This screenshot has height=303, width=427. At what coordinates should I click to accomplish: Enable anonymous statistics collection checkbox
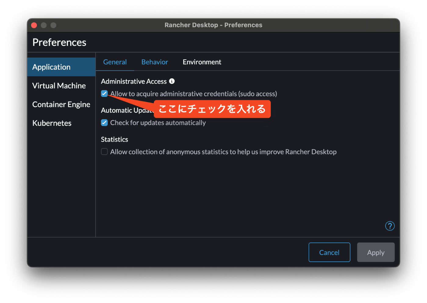(104, 151)
